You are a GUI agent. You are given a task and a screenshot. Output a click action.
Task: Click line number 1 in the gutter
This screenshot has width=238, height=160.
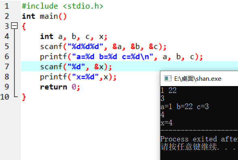click(7, 6)
